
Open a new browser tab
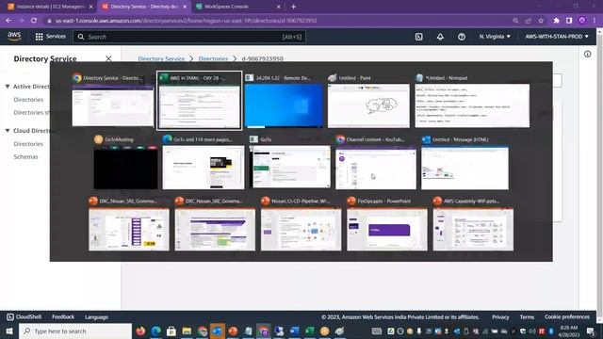pyautogui.click(x=293, y=7)
